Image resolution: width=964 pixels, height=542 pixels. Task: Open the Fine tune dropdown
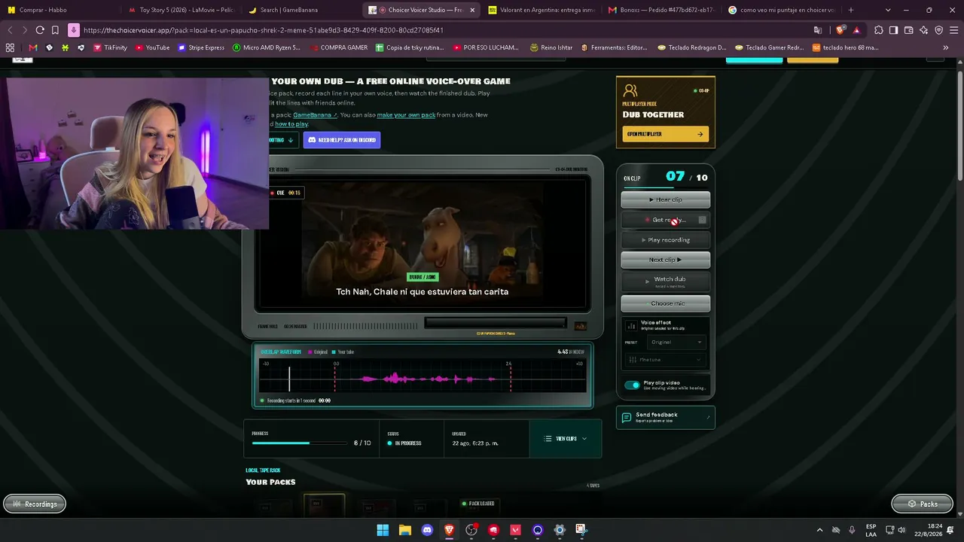tap(665, 360)
